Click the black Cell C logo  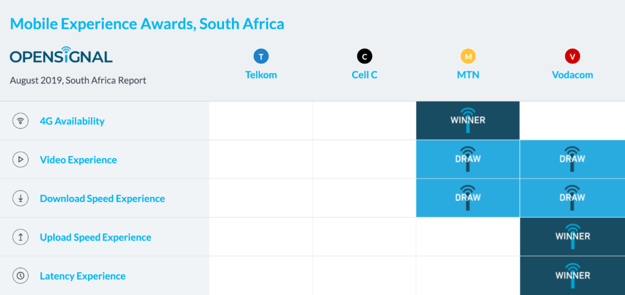click(x=364, y=57)
